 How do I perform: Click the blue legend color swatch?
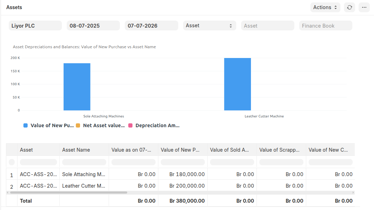pyautogui.click(x=25, y=125)
